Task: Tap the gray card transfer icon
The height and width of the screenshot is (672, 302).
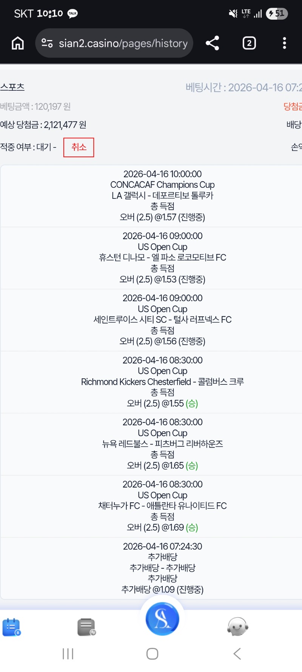Action: pyautogui.click(x=86, y=627)
